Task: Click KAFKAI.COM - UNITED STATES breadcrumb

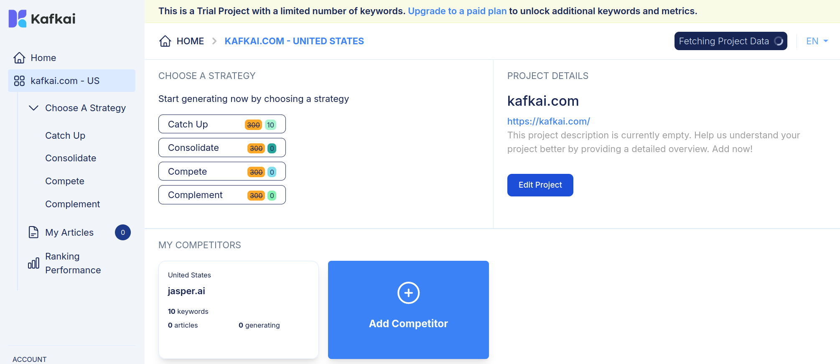Action: click(294, 41)
